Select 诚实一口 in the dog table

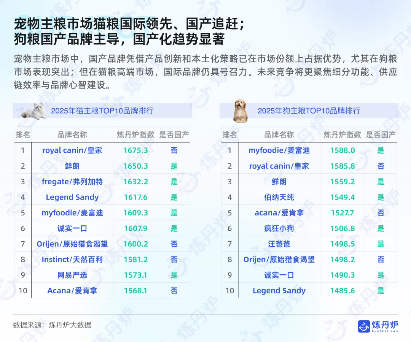click(x=279, y=275)
